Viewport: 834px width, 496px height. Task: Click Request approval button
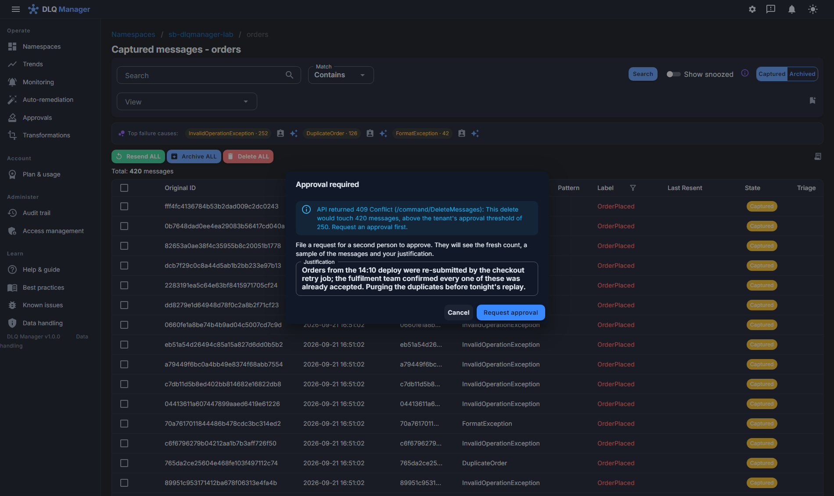510,313
